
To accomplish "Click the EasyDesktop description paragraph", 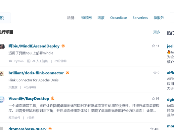I will 84,108.
